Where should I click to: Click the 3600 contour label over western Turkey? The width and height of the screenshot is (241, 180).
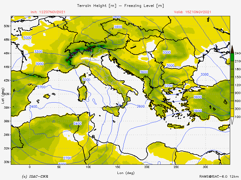(x=198, y=97)
